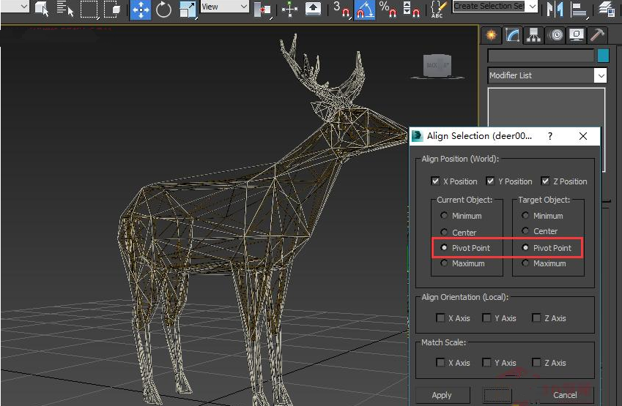The image size is (622, 406).
Task: Switch to the Modify command panel tab
Action: [513, 35]
